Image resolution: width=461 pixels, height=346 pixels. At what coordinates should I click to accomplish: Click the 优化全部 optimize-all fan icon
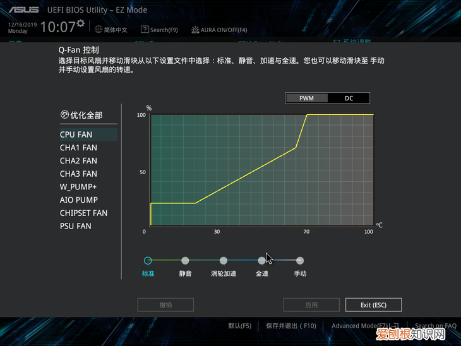(x=64, y=115)
